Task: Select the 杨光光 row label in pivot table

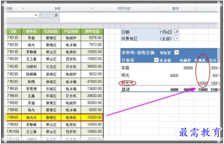Action: pos(127,83)
